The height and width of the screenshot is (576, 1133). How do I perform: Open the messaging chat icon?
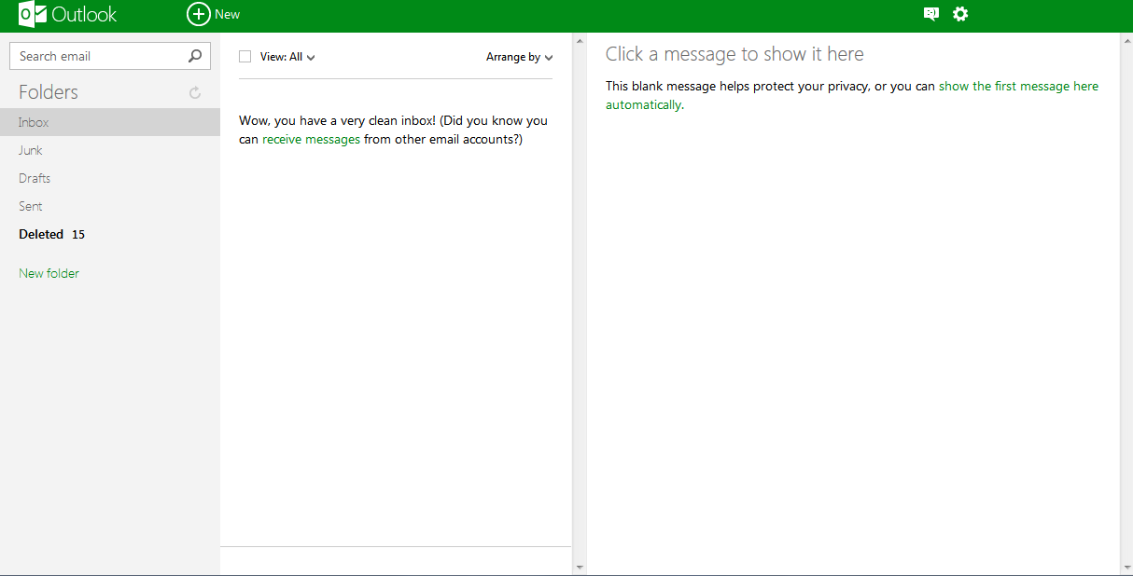[x=930, y=14]
